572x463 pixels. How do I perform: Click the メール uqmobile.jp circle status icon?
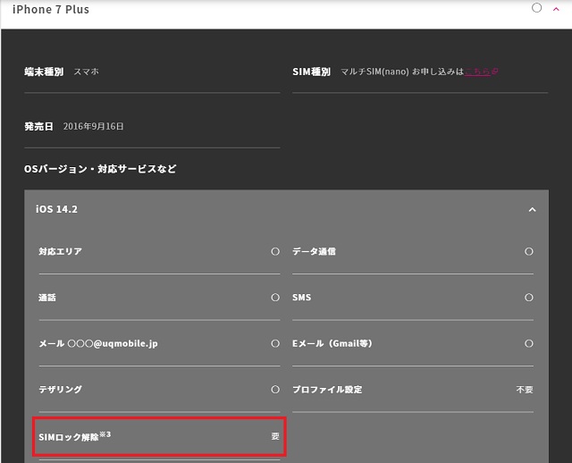tap(275, 343)
